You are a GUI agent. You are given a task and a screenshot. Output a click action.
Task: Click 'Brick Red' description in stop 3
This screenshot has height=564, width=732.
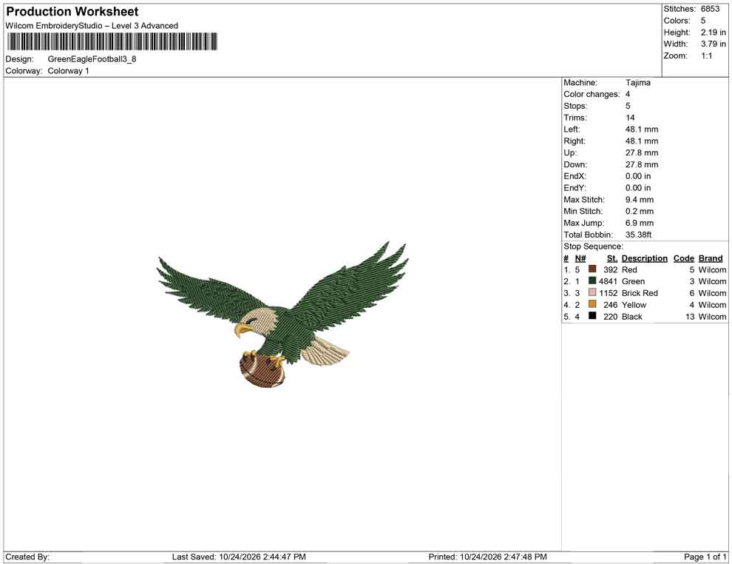pos(640,293)
